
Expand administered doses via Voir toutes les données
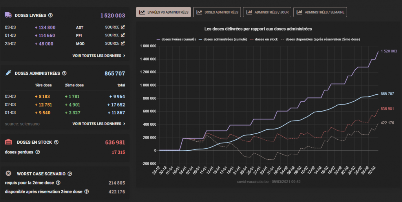tap(99, 124)
